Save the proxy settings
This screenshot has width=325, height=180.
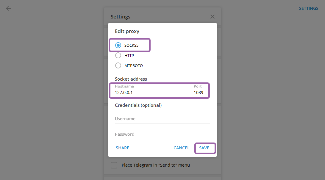pyautogui.click(x=204, y=148)
